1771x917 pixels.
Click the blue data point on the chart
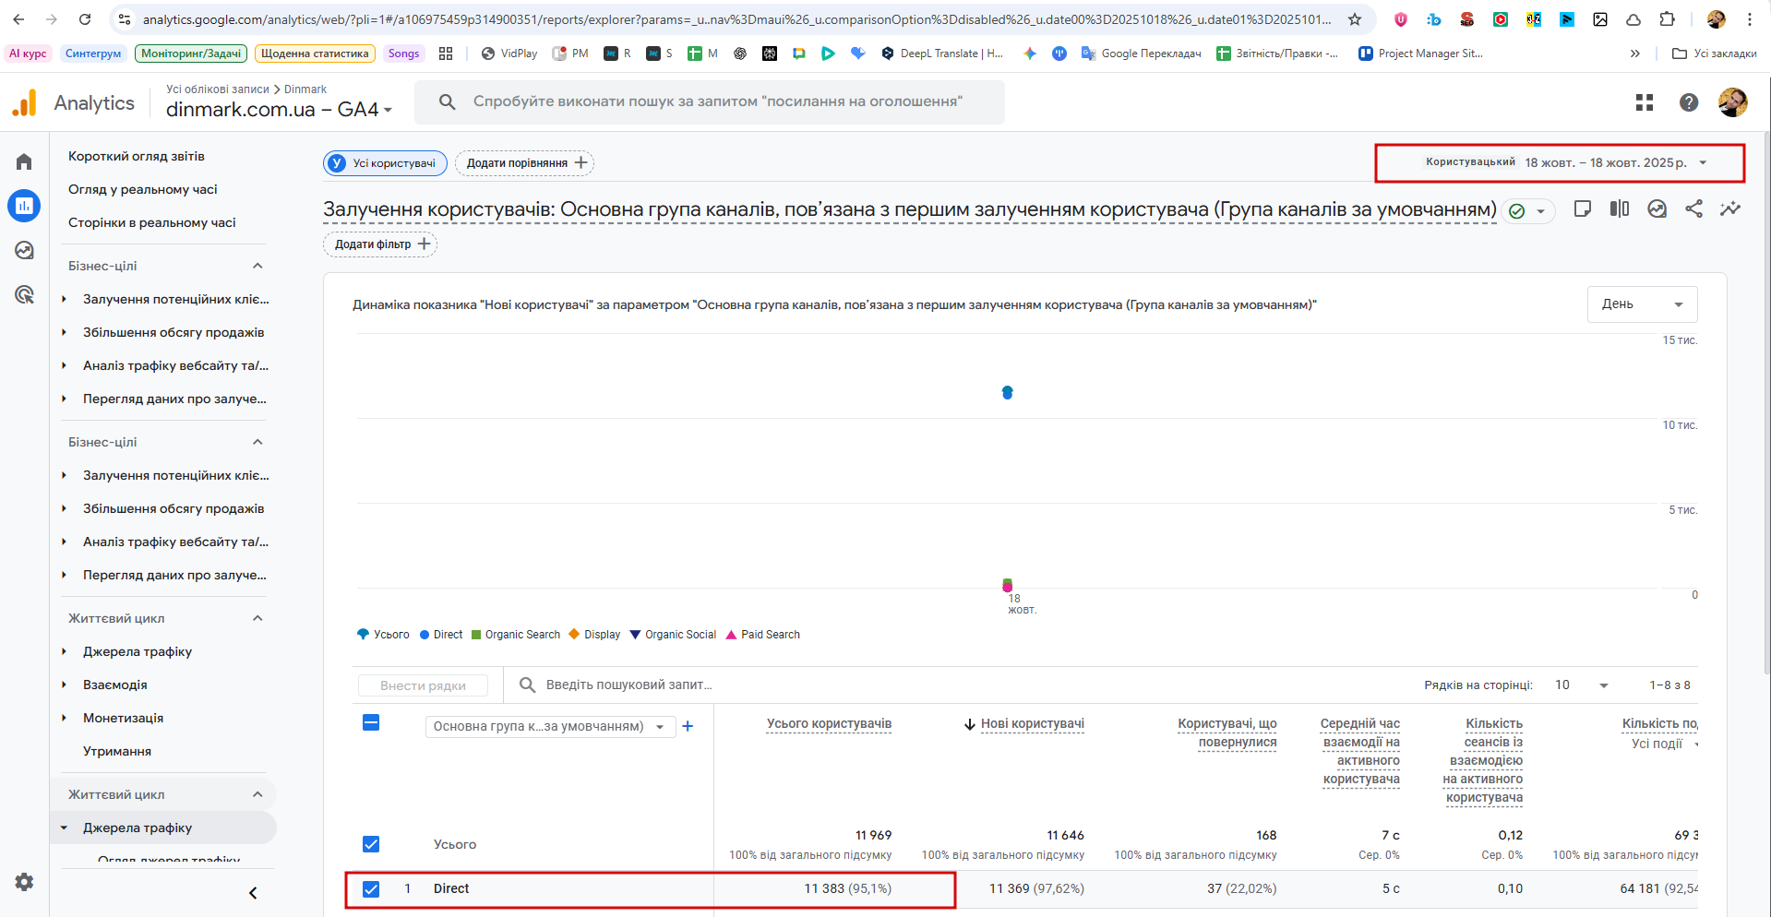(x=1008, y=392)
